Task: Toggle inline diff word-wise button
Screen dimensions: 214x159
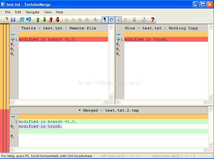Action: click(x=111, y=20)
